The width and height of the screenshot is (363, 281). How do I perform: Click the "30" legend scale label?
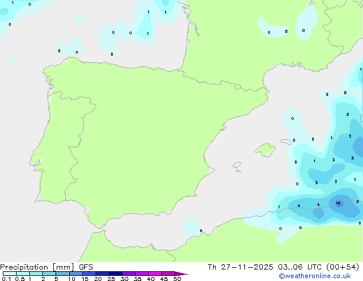coord(124,279)
